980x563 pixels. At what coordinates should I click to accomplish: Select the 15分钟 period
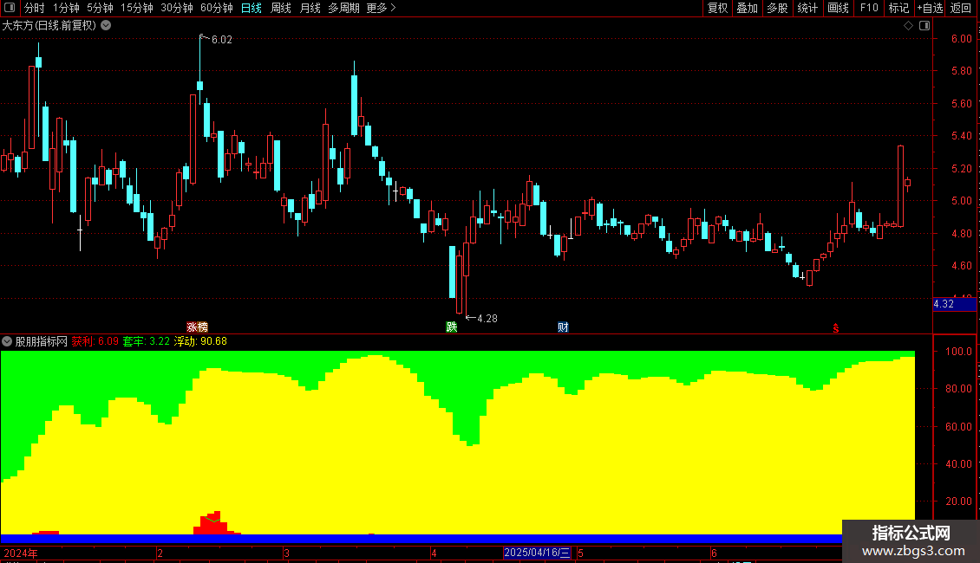pyautogui.click(x=137, y=8)
